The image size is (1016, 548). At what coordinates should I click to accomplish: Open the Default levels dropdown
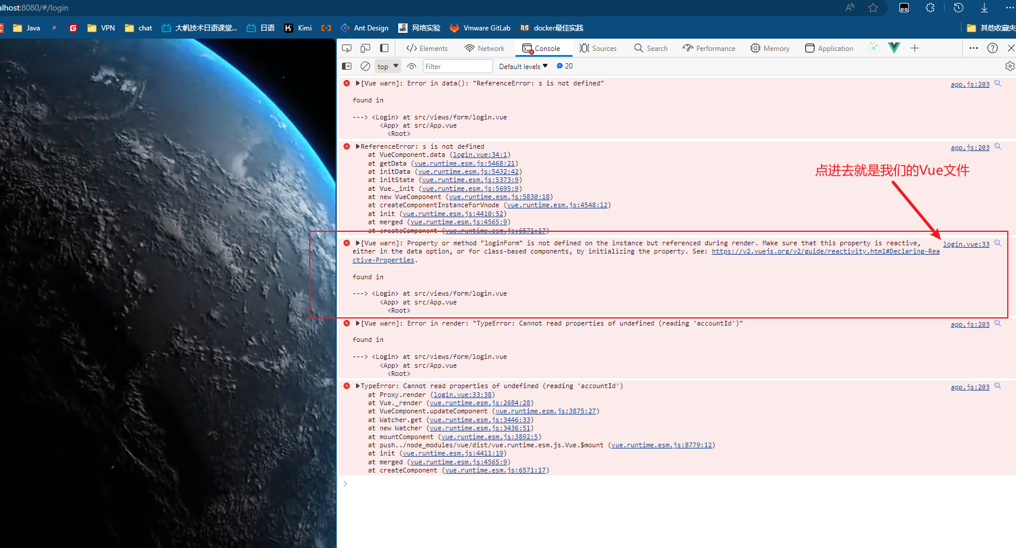pyautogui.click(x=523, y=66)
